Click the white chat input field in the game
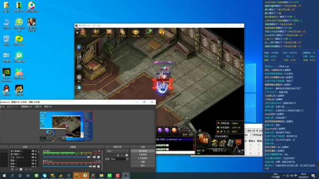This screenshot has width=319, height=179. pos(175,152)
